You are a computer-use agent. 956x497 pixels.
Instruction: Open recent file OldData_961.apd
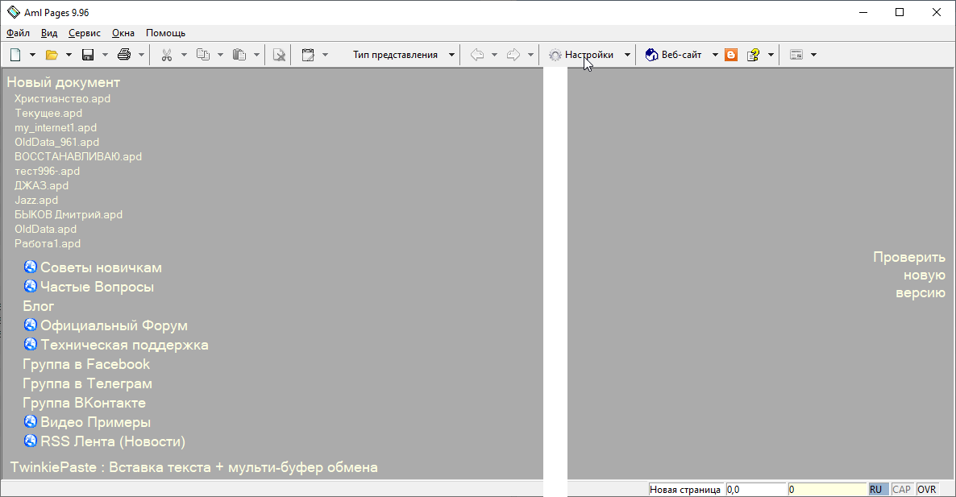pyautogui.click(x=56, y=142)
